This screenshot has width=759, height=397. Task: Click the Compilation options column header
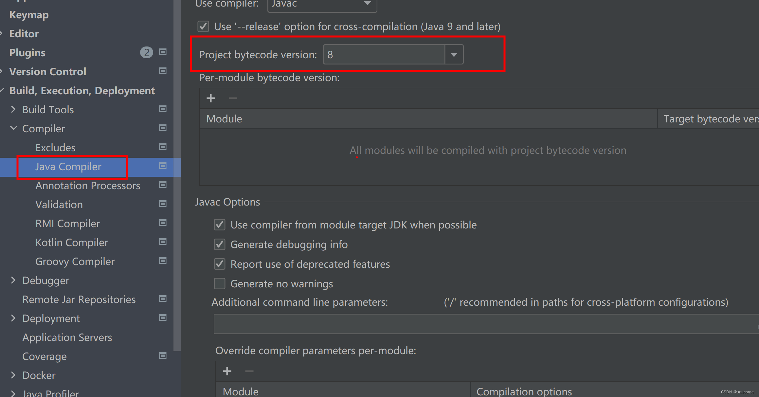[x=615, y=390]
